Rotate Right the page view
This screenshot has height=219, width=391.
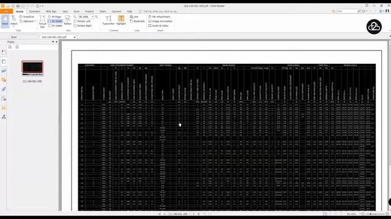(x=82, y=26)
